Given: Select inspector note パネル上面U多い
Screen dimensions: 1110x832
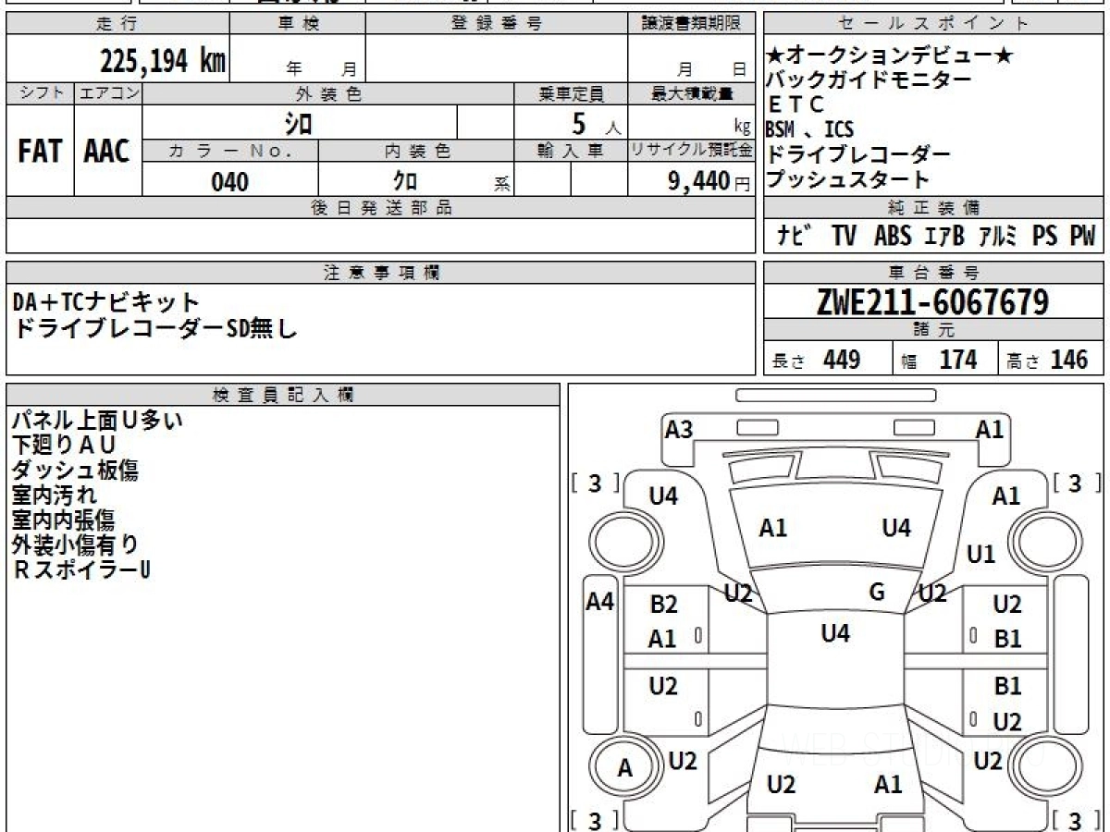Looking at the screenshot, I should 97,421.
